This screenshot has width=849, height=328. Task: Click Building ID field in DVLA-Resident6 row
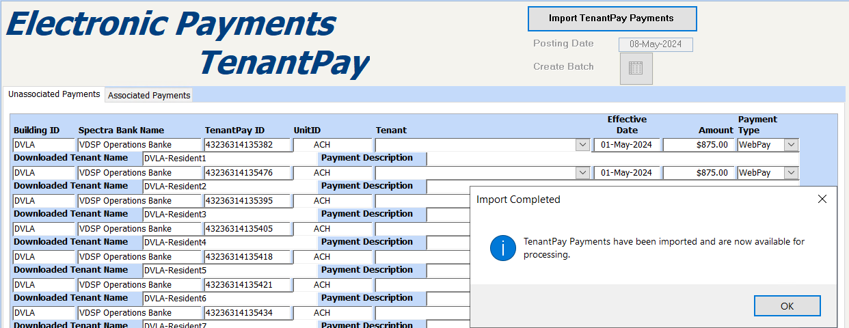(x=44, y=285)
